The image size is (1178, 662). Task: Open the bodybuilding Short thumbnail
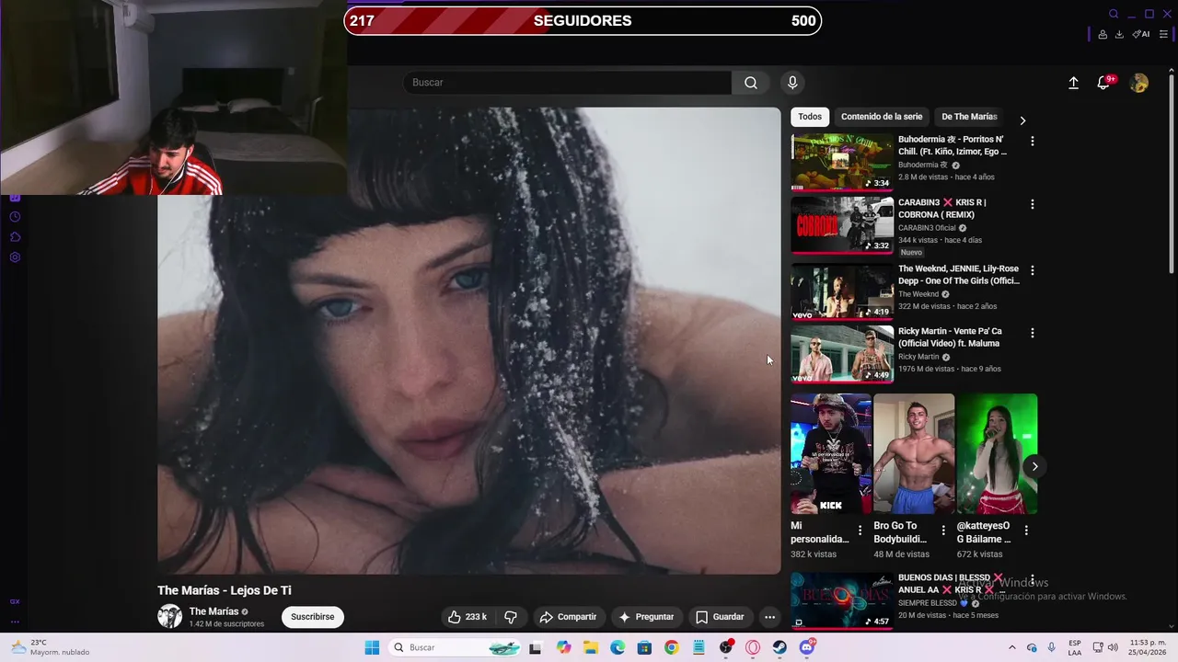point(914,454)
